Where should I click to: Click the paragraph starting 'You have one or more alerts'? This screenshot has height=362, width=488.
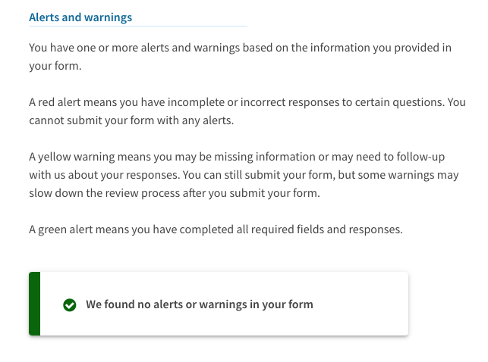pyautogui.click(x=240, y=57)
